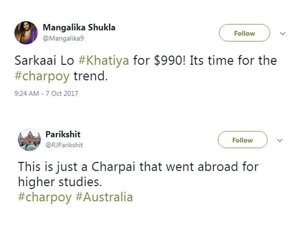300x233 pixels.
Task: Open Mangalika Shukla display name link
Action: (x=79, y=27)
